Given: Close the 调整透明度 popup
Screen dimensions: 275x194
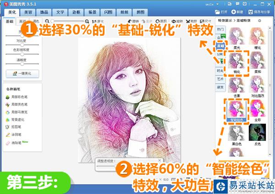Looking at the screenshot, I should [159, 160].
